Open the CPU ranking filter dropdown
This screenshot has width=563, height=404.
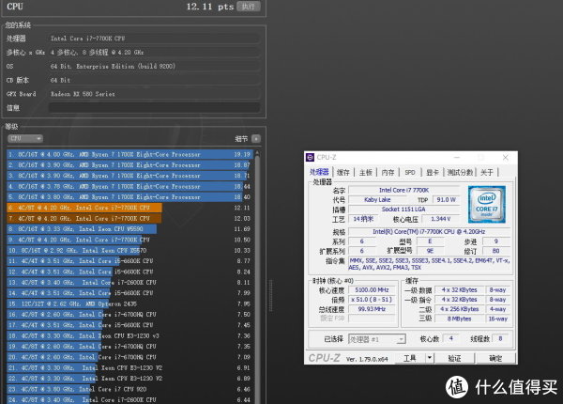tap(25, 138)
